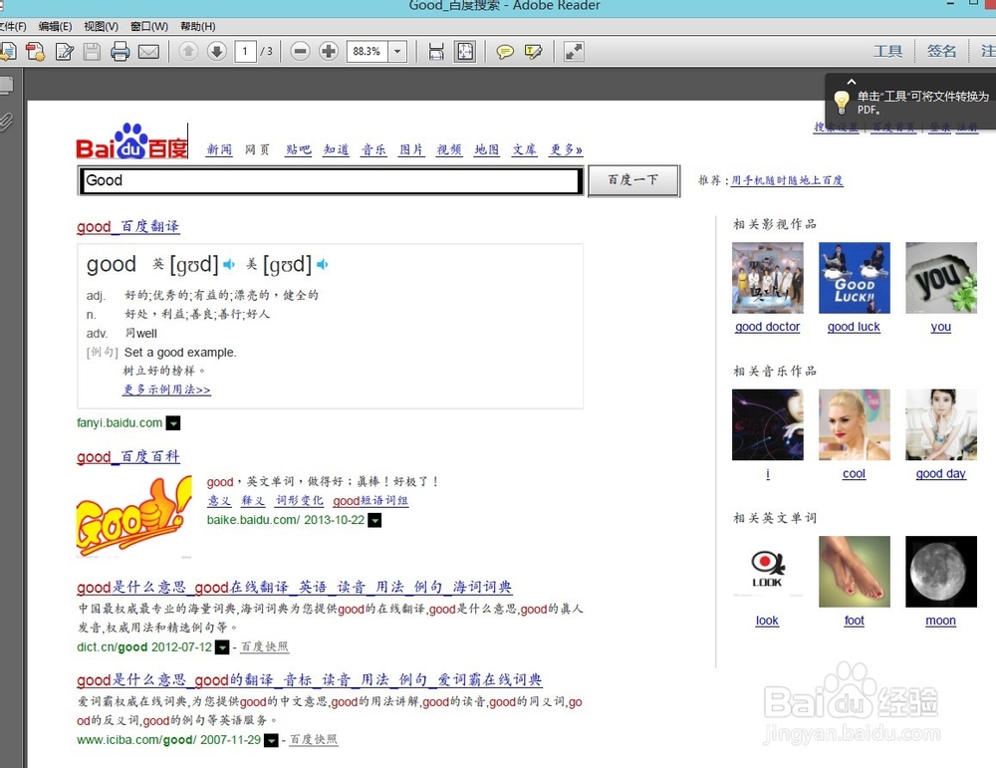The height and width of the screenshot is (768, 996).
Task: Open the attachments paperclip panel
Action: (x=6, y=121)
